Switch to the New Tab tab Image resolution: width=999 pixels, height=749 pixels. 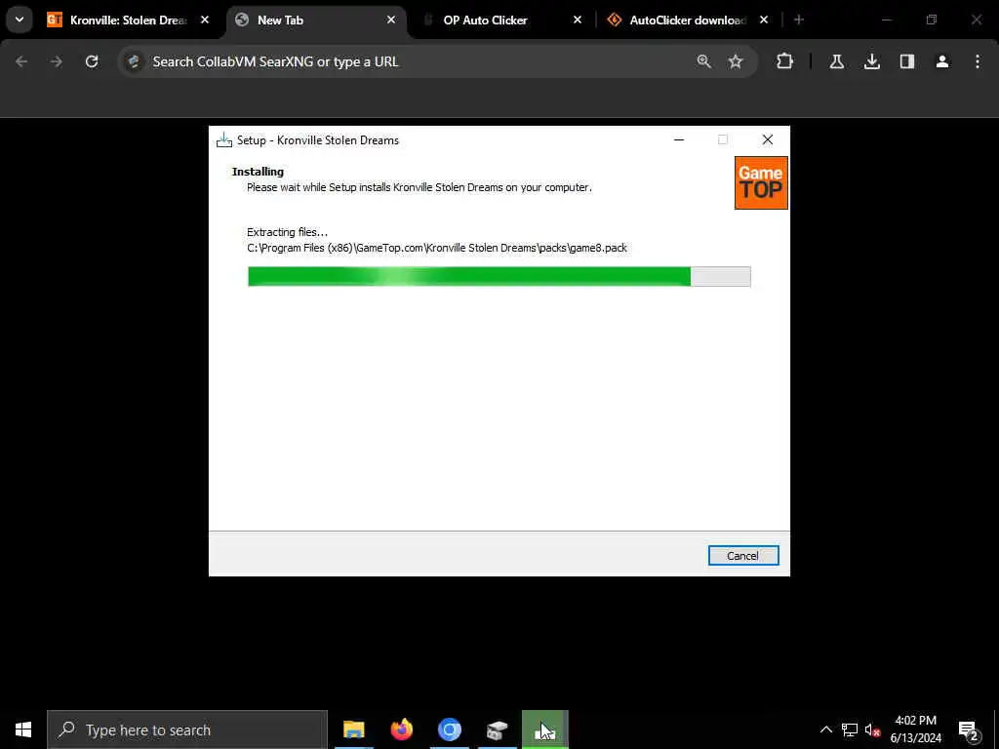coord(280,20)
